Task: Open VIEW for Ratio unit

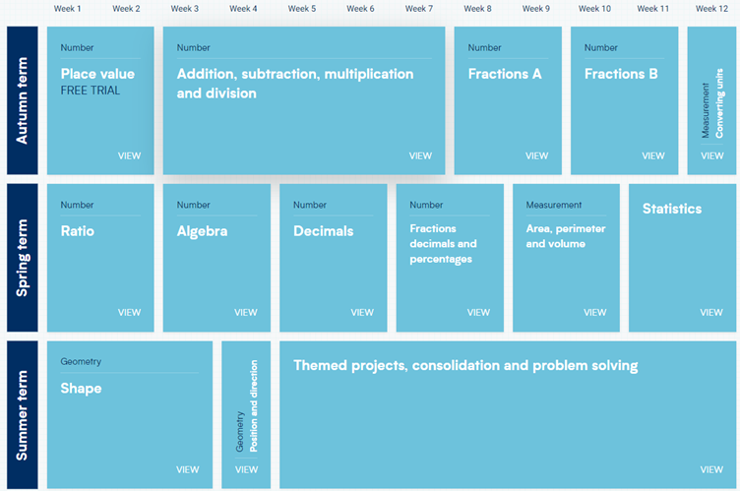Action: [129, 312]
